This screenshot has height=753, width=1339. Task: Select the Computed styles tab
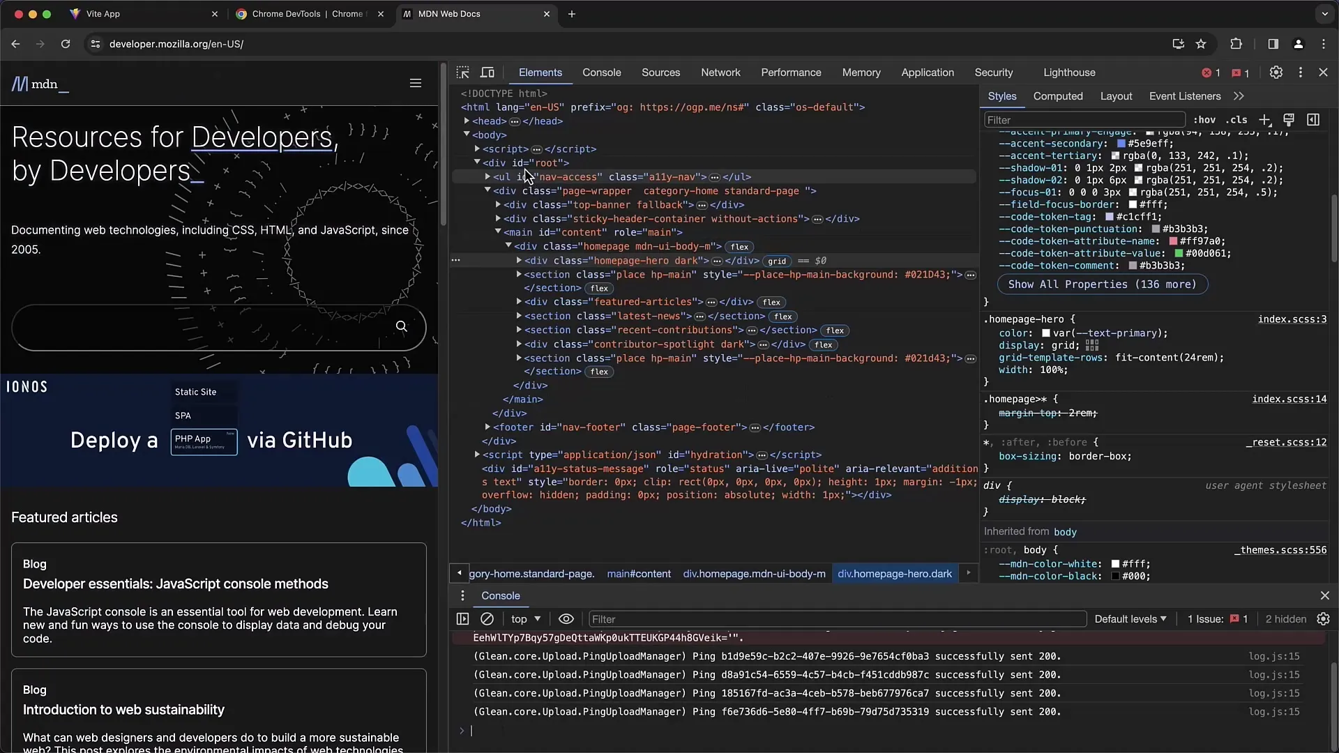(1059, 96)
